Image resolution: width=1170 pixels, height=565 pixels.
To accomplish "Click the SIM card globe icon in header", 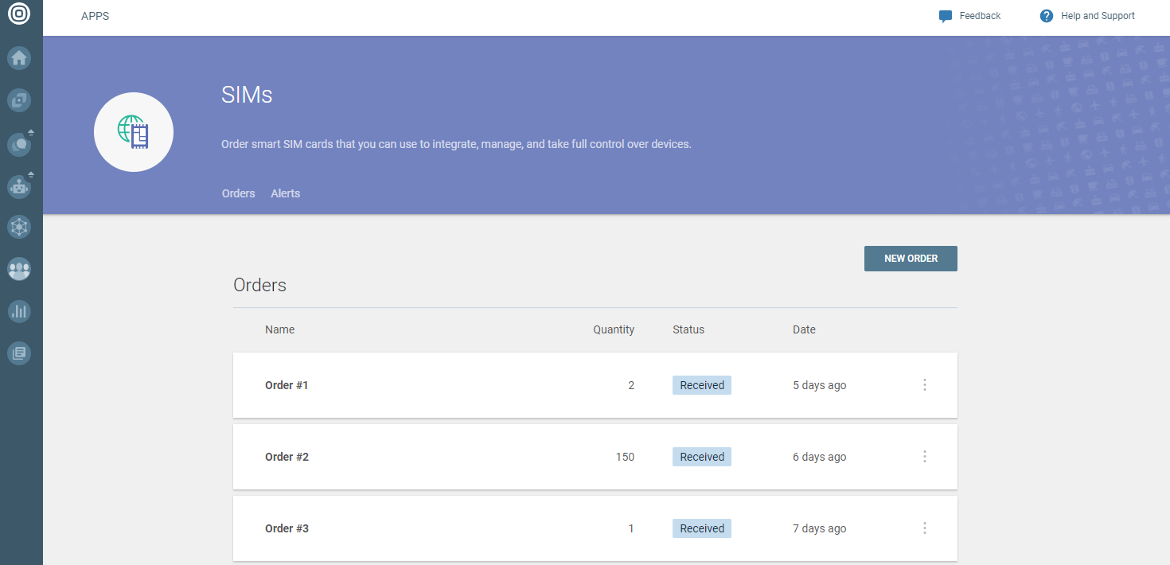I will point(134,132).
